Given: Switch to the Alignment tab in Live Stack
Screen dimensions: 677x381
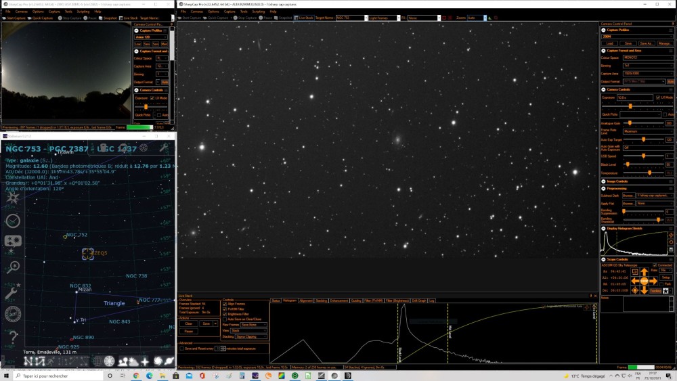Looking at the screenshot, I should (x=306, y=300).
